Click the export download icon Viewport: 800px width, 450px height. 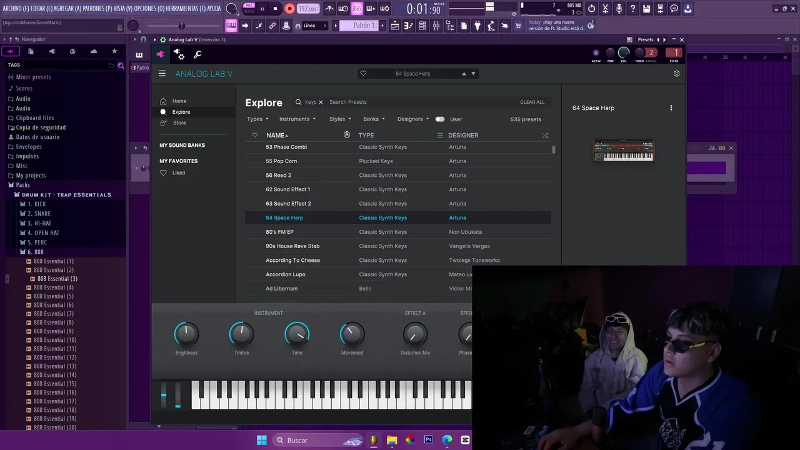click(687, 9)
